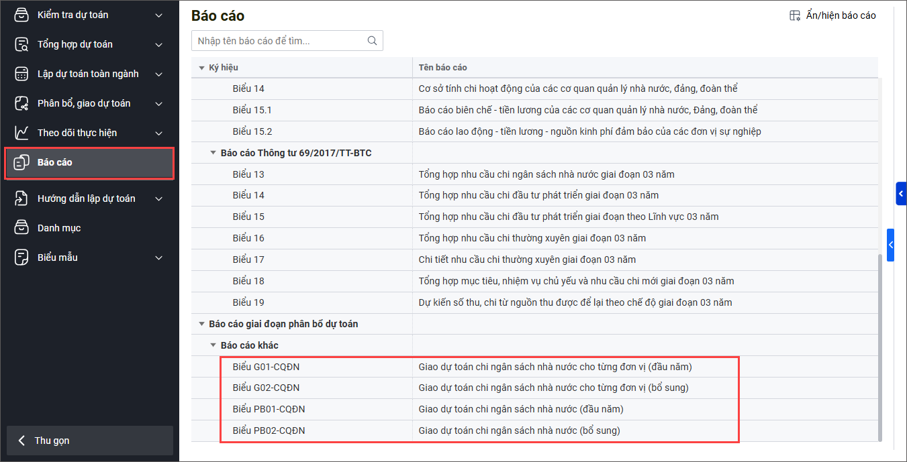Screen dimensions: 907x462
Task: Expand the Hướng dẫn lập dự toán chevron
Action: [x=159, y=198]
